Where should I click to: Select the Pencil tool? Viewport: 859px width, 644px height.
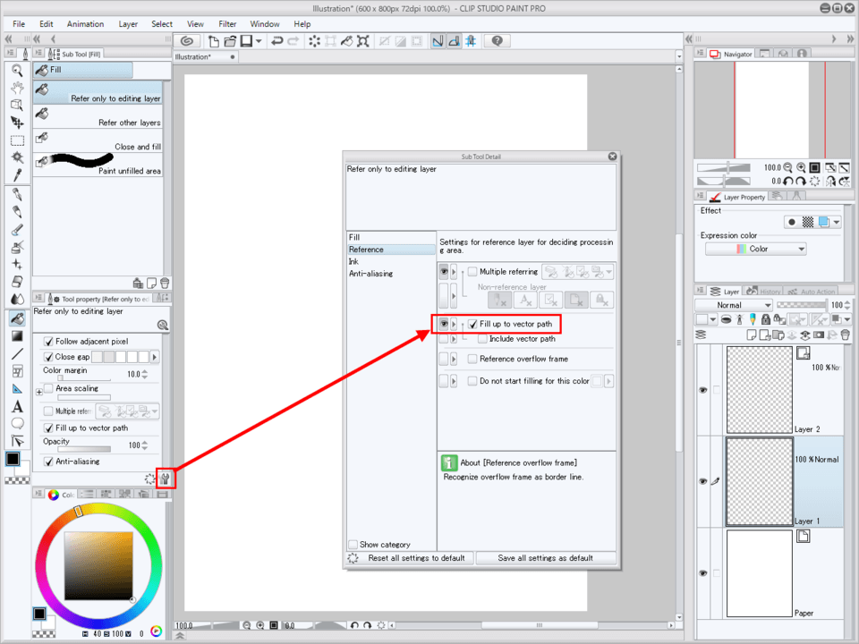click(x=17, y=212)
